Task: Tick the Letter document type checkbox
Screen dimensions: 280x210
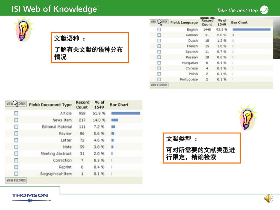Action: tap(16, 140)
